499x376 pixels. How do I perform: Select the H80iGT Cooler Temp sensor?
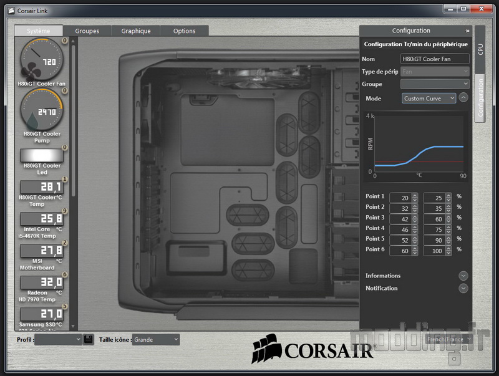point(42,187)
